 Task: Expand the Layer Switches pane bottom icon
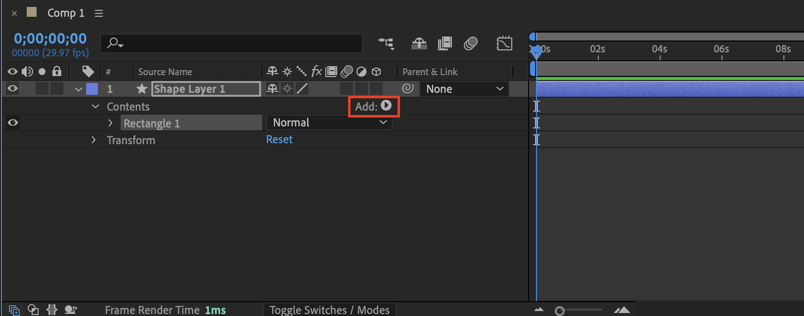click(14, 310)
